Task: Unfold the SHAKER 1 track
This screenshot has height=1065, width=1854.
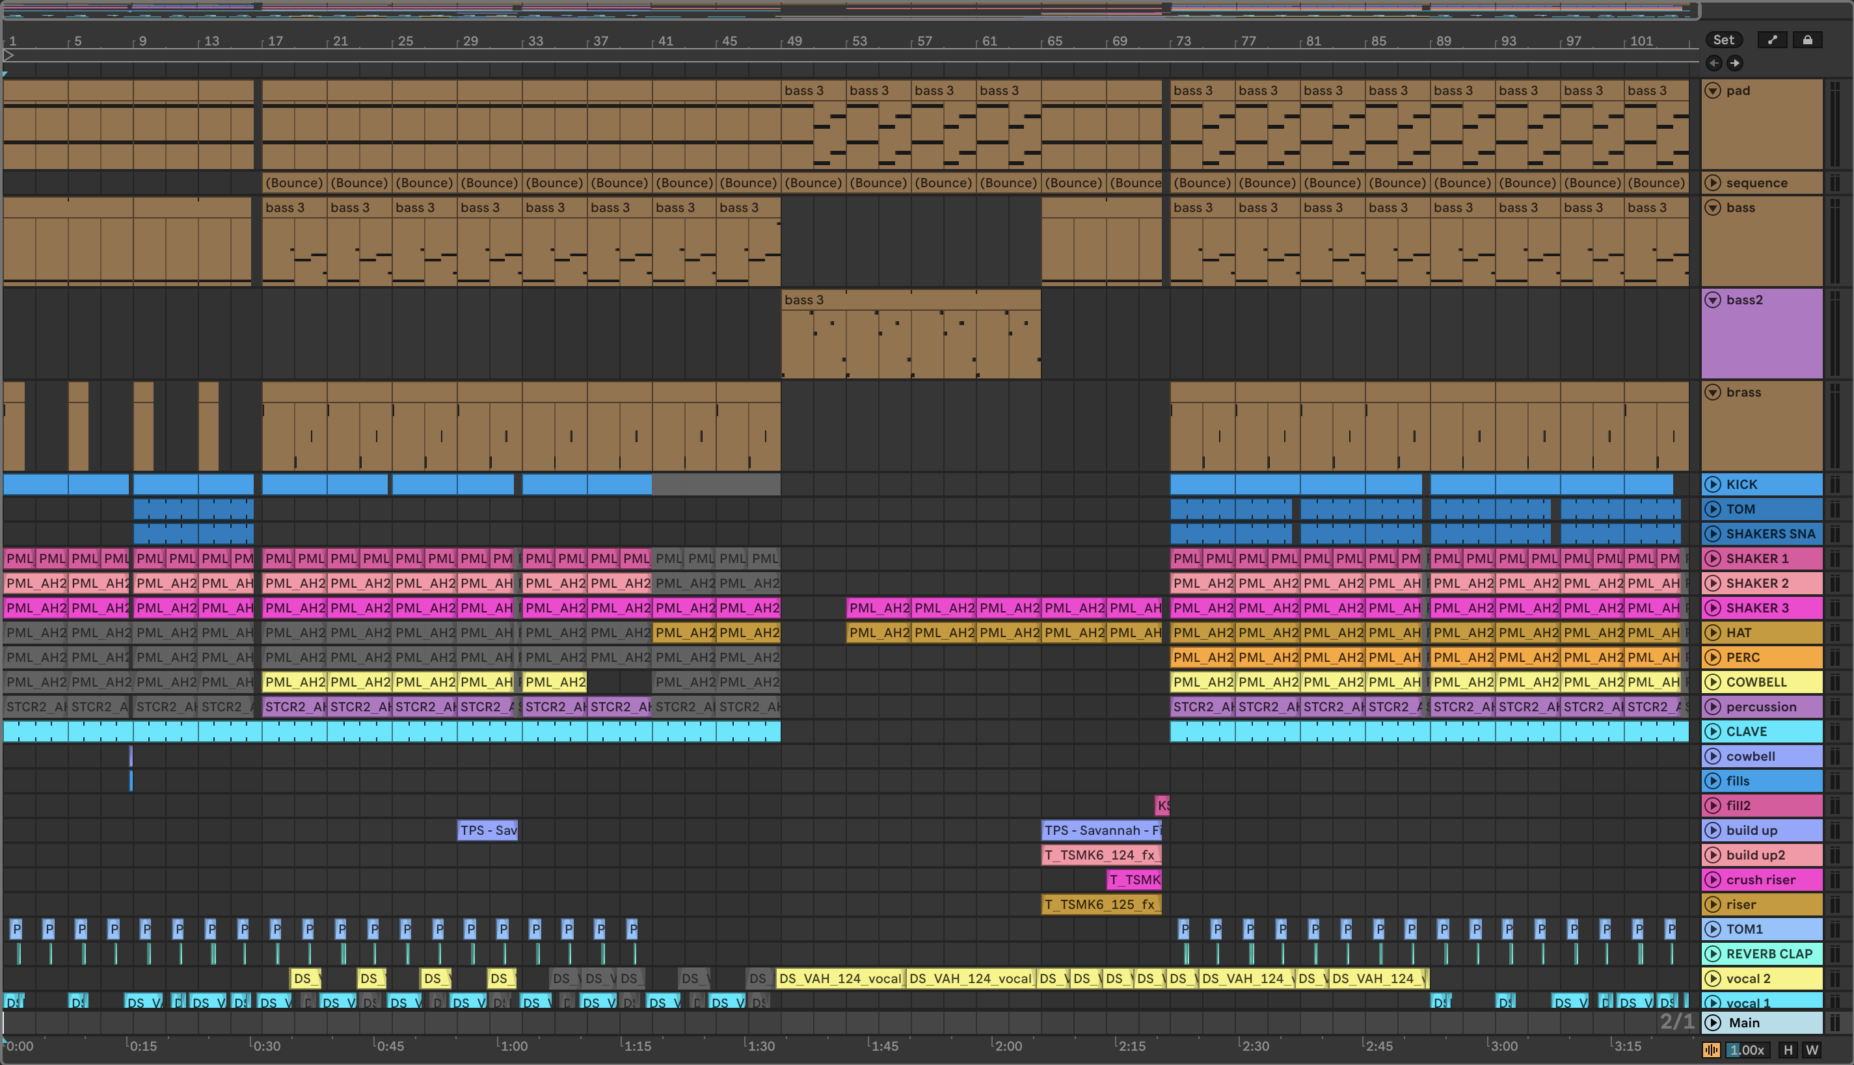Action: [1713, 559]
